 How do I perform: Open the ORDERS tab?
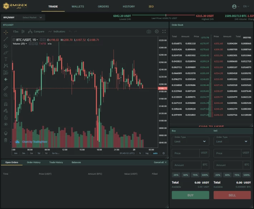(x=103, y=7)
